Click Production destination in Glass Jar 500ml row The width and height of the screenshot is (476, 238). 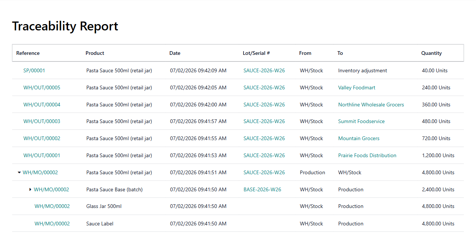[x=351, y=206]
